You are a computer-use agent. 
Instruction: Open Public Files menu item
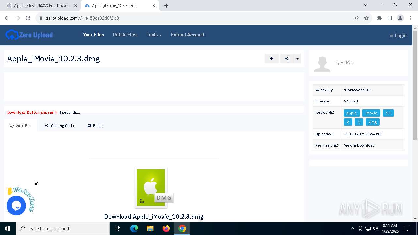point(125,35)
